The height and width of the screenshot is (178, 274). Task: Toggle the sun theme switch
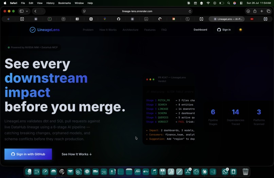240,30
